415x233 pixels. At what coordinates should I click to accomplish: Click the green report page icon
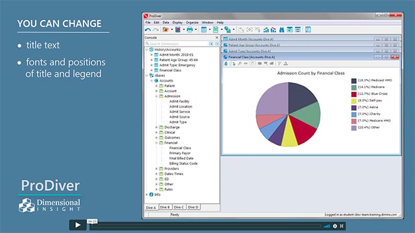pos(216,30)
